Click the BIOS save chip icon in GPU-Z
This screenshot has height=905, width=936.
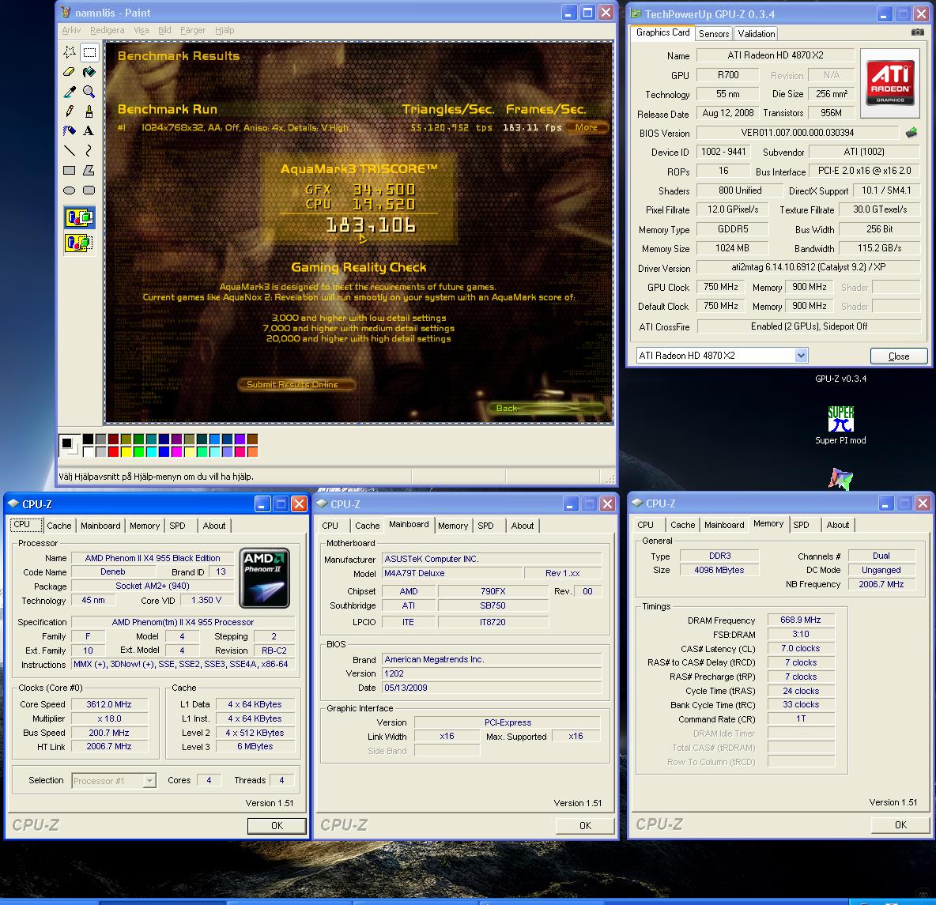[x=911, y=133]
